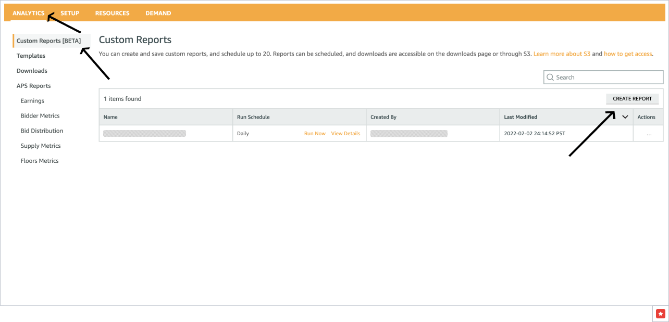Image resolution: width=669 pixels, height=322 pixels.
Task: Click the Learn more about S3 link
Action: 562,53
